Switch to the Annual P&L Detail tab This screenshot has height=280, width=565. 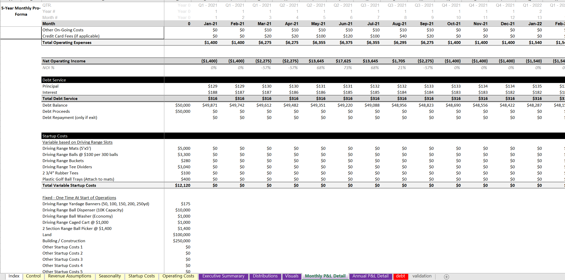pyautogui.click(x=370, y=276)
